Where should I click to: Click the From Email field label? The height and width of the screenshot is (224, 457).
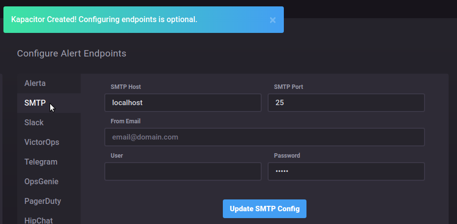126,121
